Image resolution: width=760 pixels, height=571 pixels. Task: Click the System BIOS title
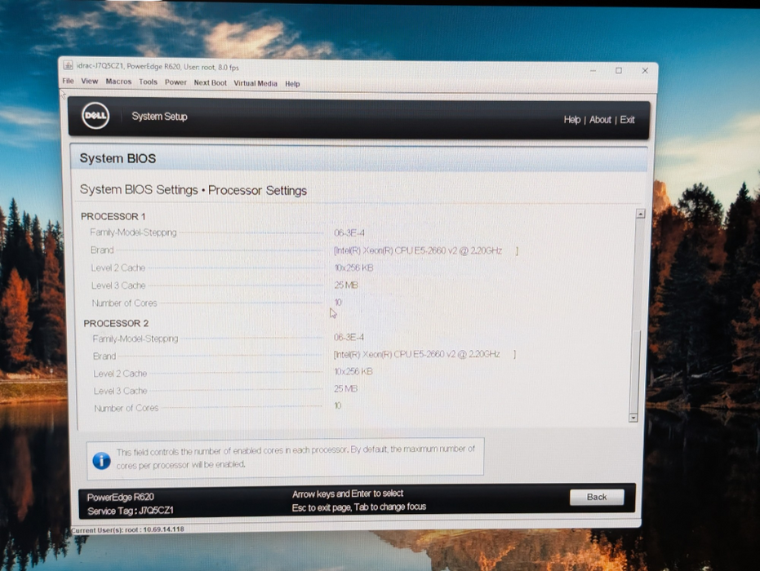coord(118,158)
